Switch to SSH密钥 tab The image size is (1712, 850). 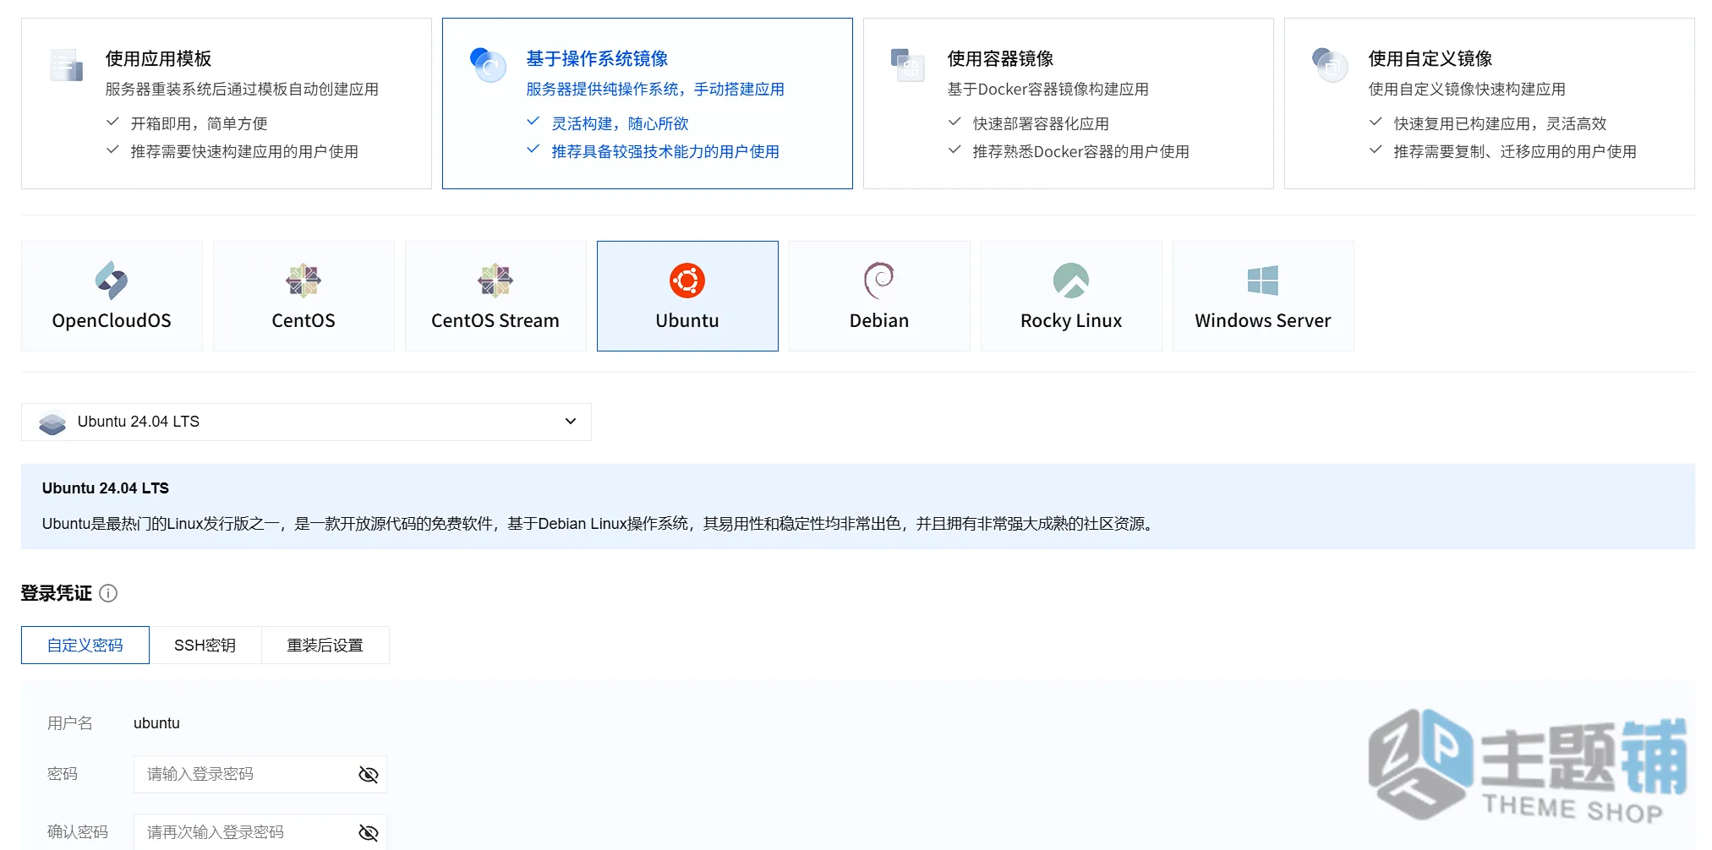tap(205, 645)
